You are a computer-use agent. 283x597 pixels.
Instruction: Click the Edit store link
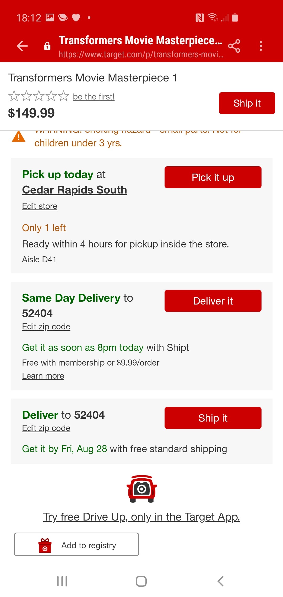[40, 206]
